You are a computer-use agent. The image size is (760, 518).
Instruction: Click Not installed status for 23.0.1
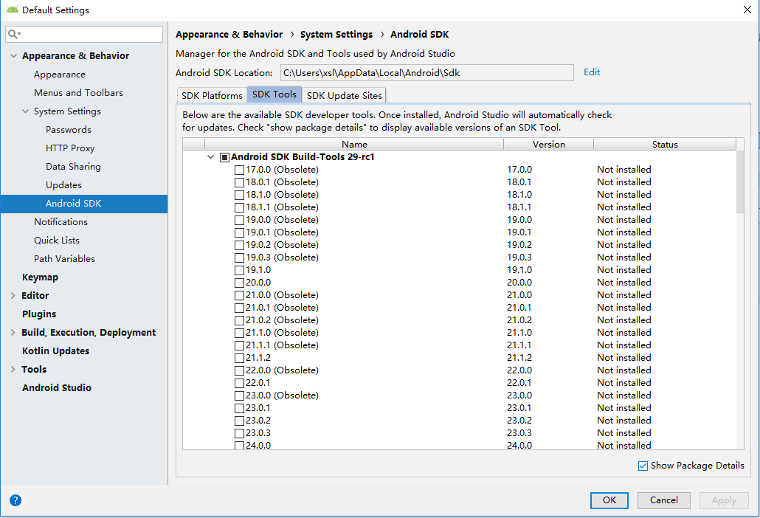pyautogui.click(x=623, y=408)
